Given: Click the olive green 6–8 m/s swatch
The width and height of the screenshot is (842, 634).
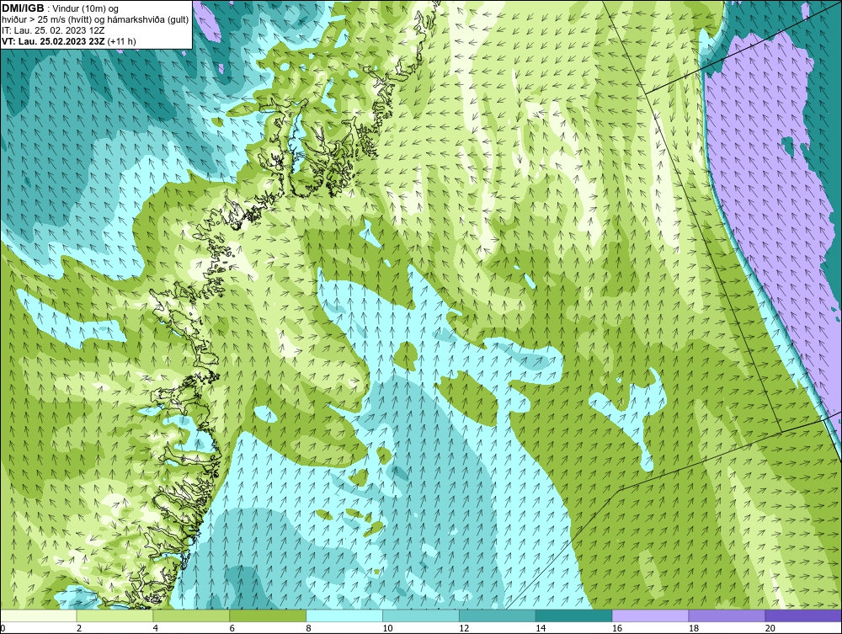Looking at the screenshot, I should coord(268,615).
